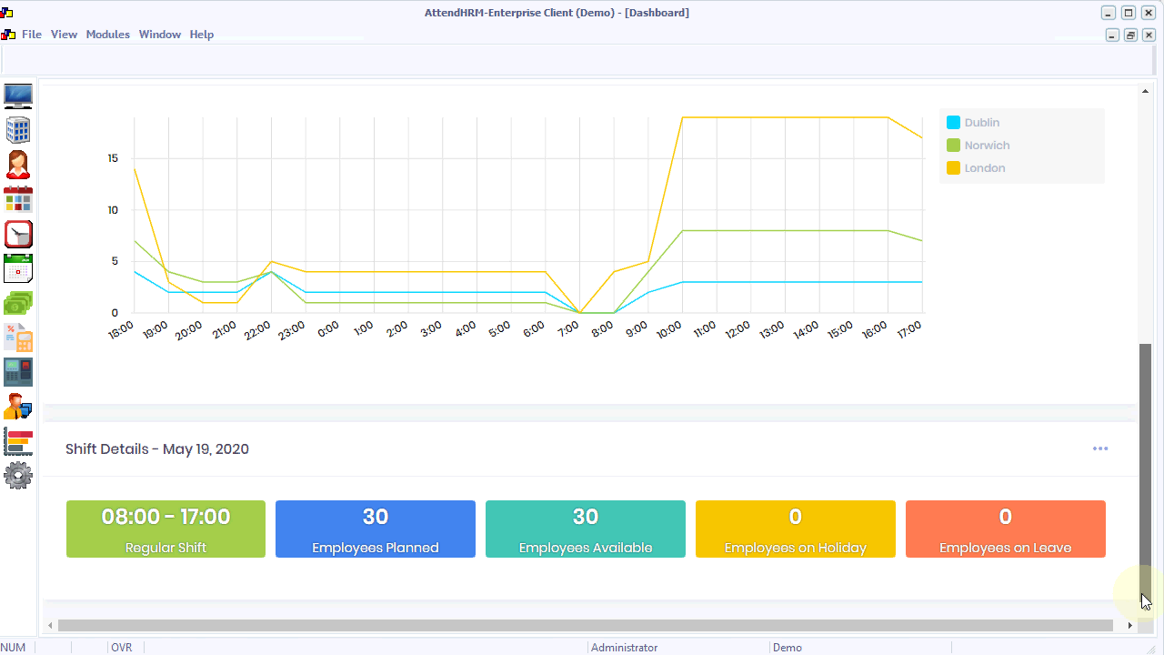Click the 22:00 label on chart axis
The image size is (1164, 655).
pos(257,329)
